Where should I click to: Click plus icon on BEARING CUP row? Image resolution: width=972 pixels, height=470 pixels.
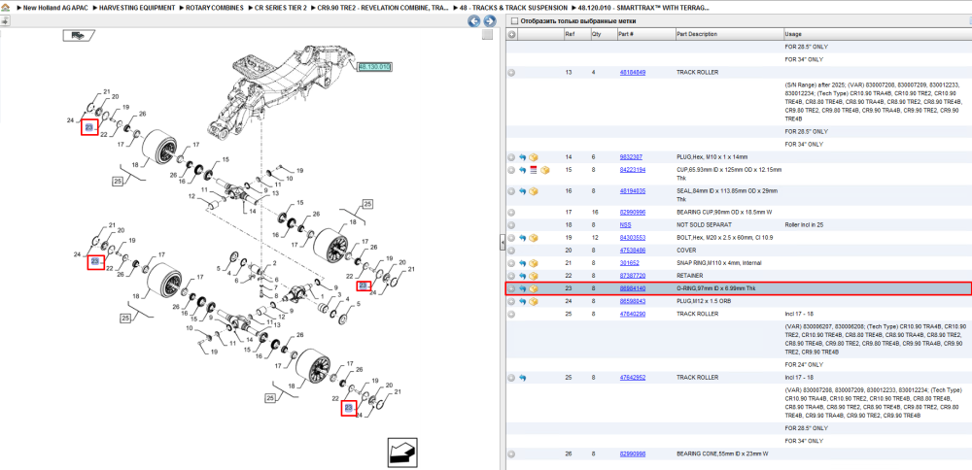[511, 213]
